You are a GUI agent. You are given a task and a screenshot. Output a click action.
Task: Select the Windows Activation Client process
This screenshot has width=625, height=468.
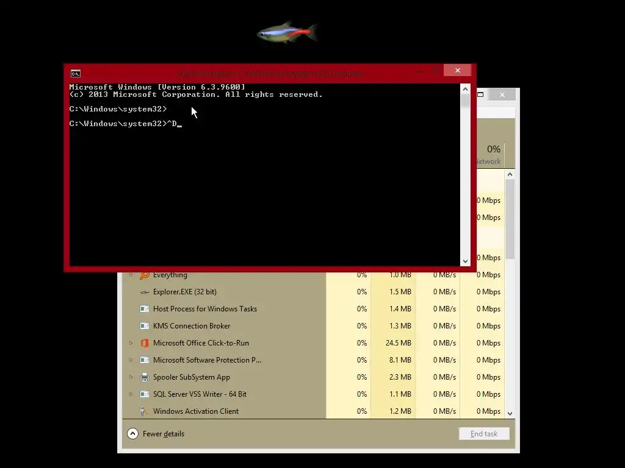(x=196, y=411)
